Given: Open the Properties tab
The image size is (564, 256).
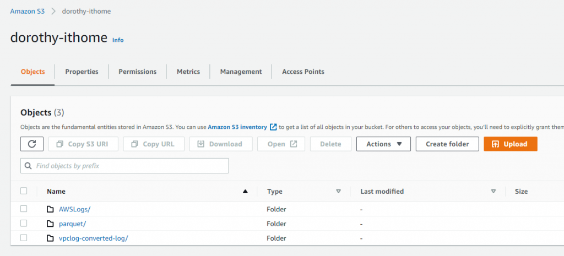Looking at the screenshot, I should tap(82, 72).
